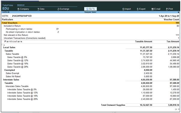Click the G: Go To button
181x113 pixels.
91,9
